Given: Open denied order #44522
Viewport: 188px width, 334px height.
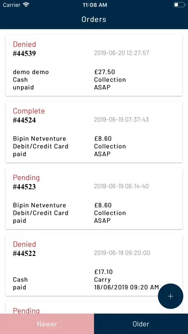Looking at the screenshot, I should click(x=94, y=265).
